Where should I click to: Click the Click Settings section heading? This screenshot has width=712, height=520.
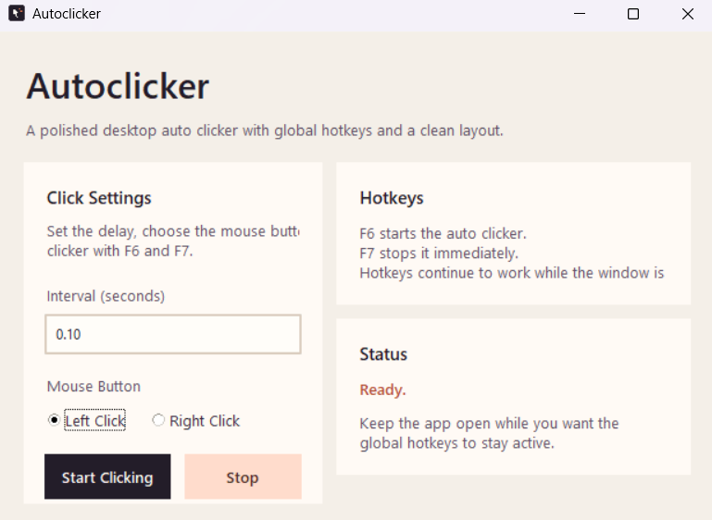pos(99,198)
